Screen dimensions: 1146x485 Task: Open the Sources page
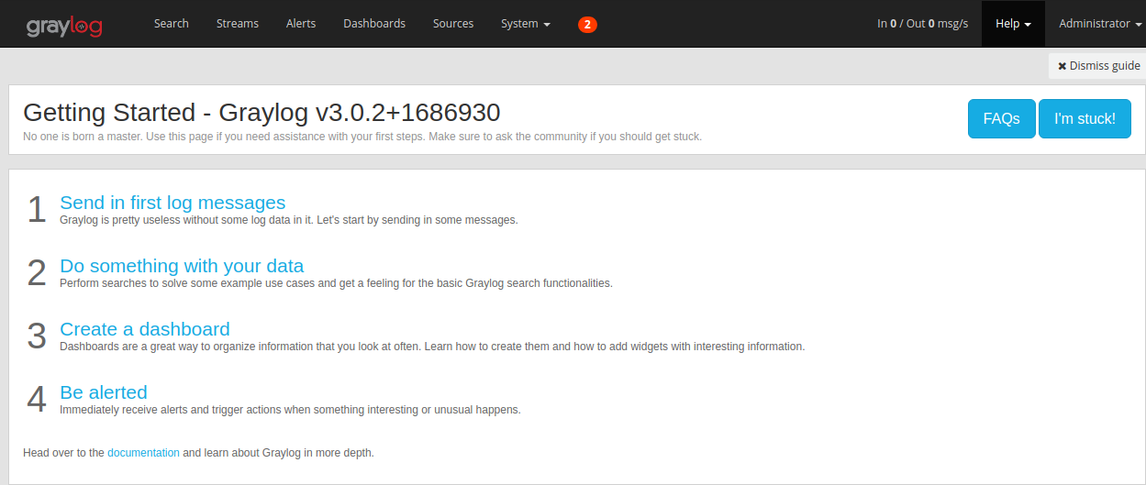coord(453,24)
